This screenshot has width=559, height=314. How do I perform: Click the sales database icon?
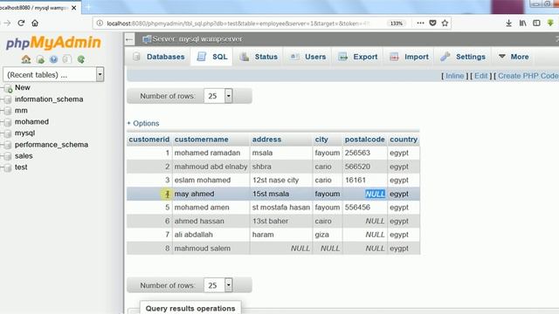pyautogui.click(x=8, y=157)
